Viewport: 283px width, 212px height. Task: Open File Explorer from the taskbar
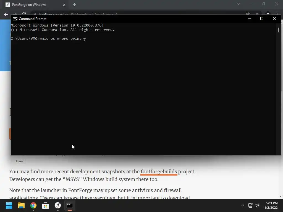tap(21, 205)
